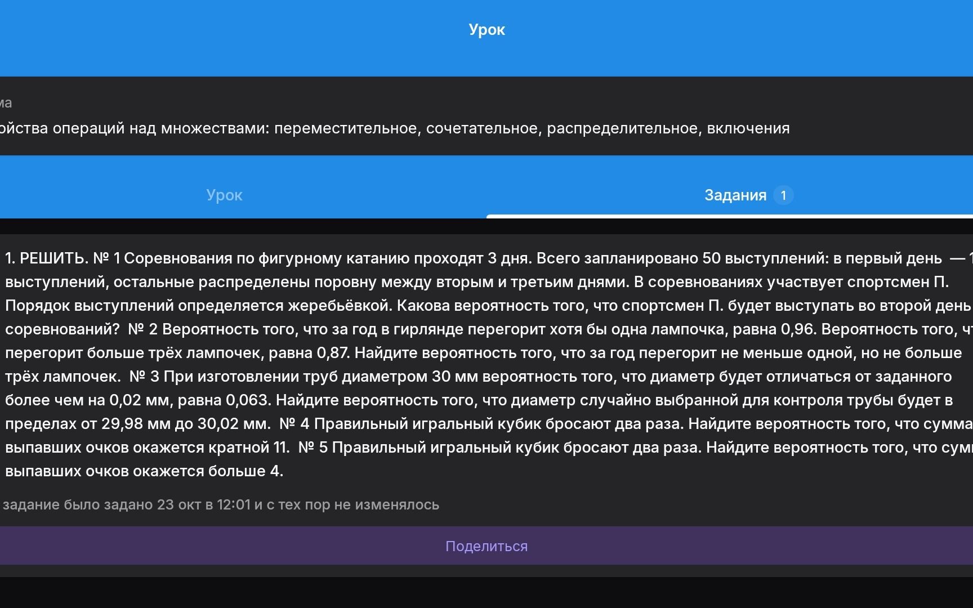Switch to the Урок tab

pyautogui.click(x=224, y=195)
